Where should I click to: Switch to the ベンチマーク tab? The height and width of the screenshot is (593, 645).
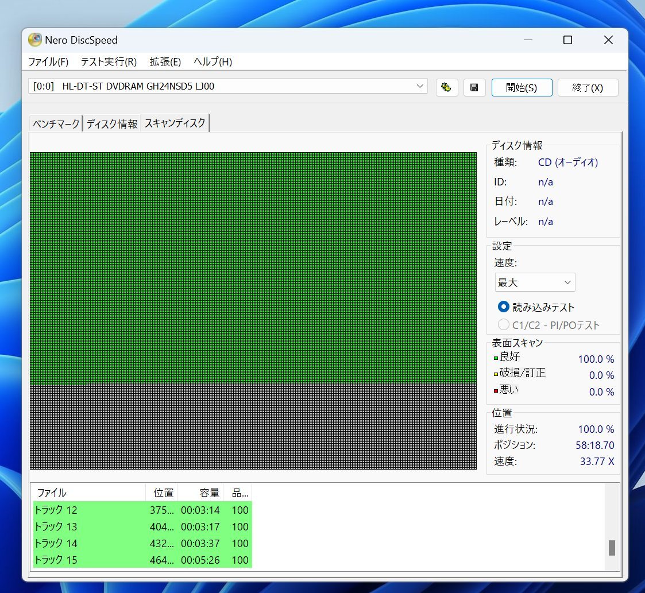(x=56, y=124)
